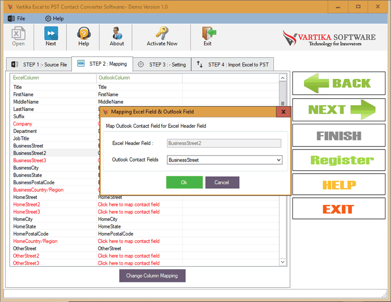Click the Excel Header Field input box
The height and width of the screenshot is (302, 391).
224,143
